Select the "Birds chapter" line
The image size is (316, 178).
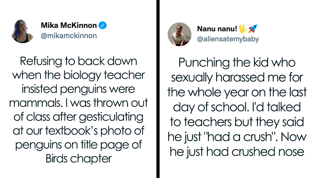[79, 158]
